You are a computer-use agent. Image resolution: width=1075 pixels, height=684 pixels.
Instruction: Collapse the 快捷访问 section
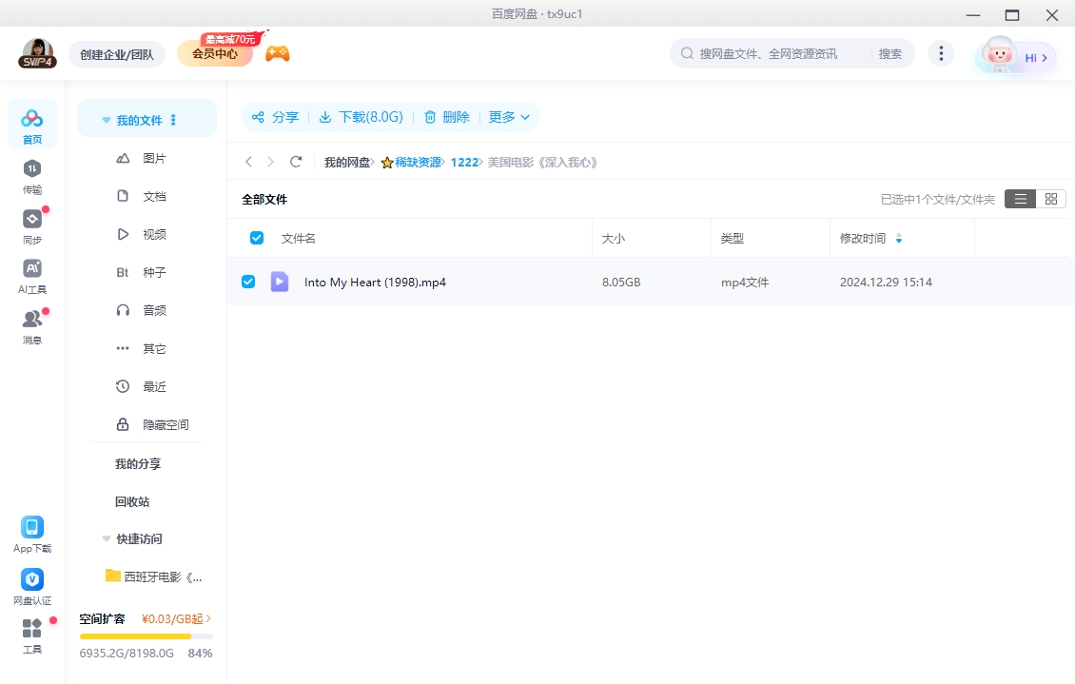pyautogui.click(x=107, y=538)
